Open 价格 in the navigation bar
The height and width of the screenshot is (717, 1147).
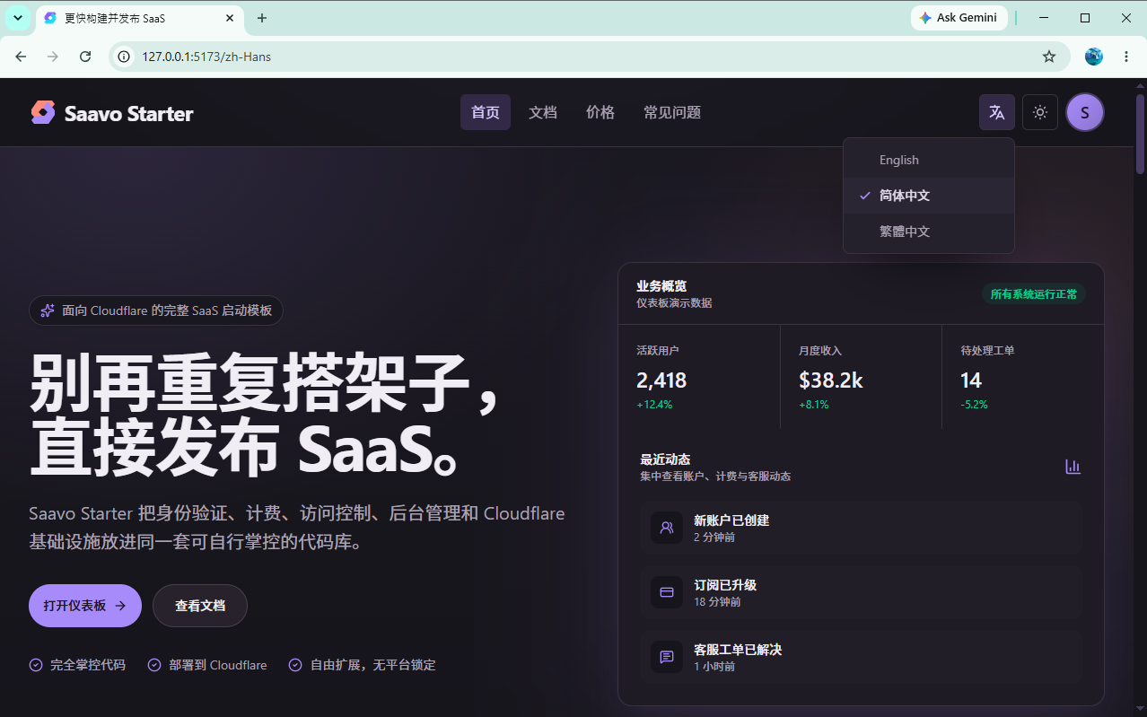[x=600, y=112]
